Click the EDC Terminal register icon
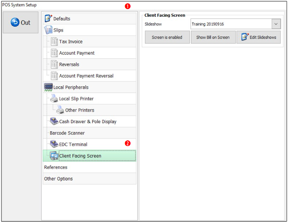 (x=54, y=144)
